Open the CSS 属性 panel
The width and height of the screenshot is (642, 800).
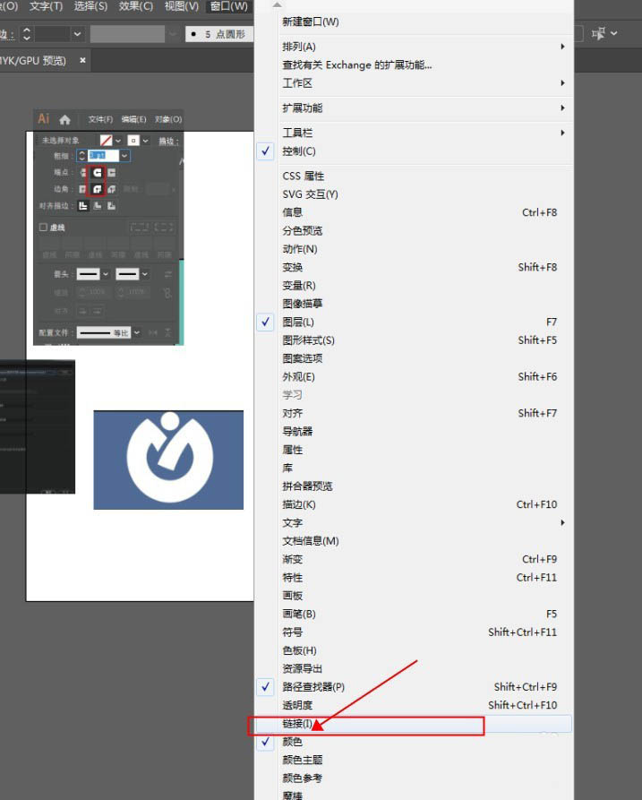coord(414,176)
